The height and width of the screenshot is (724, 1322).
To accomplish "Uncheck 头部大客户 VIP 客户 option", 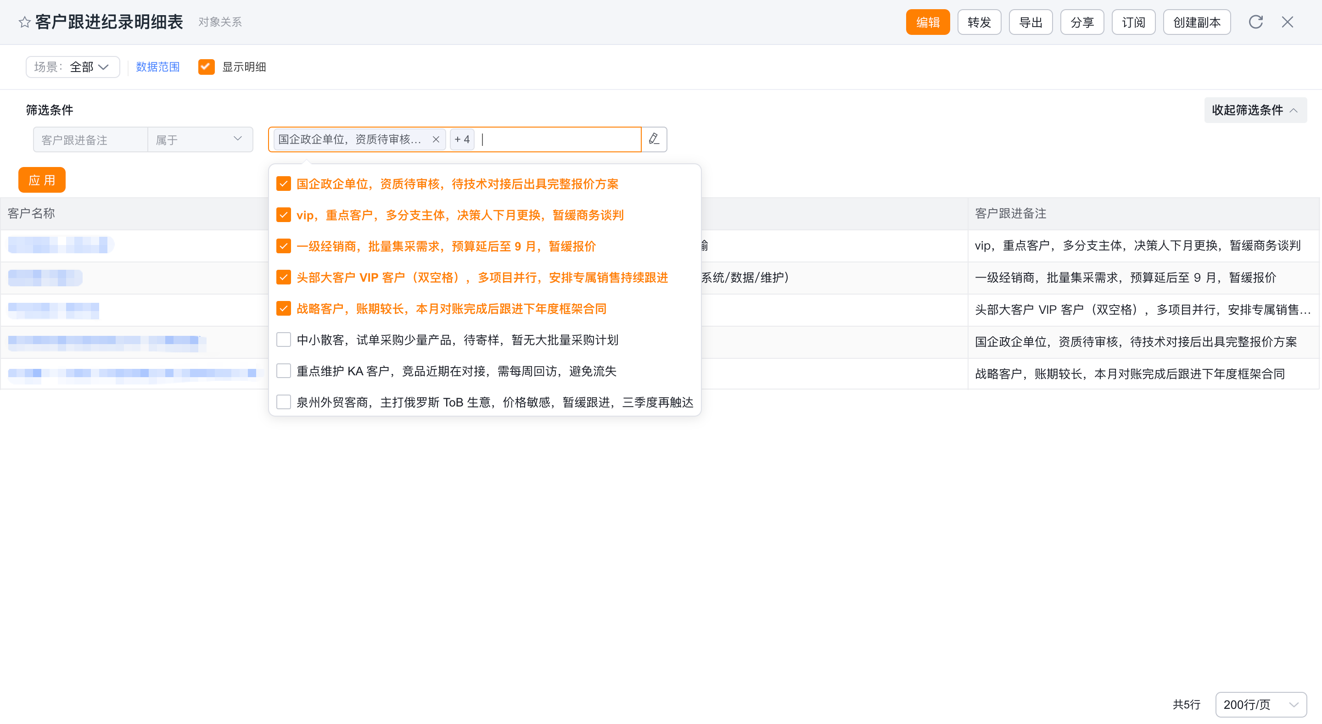I will click(x=283, y=278).
